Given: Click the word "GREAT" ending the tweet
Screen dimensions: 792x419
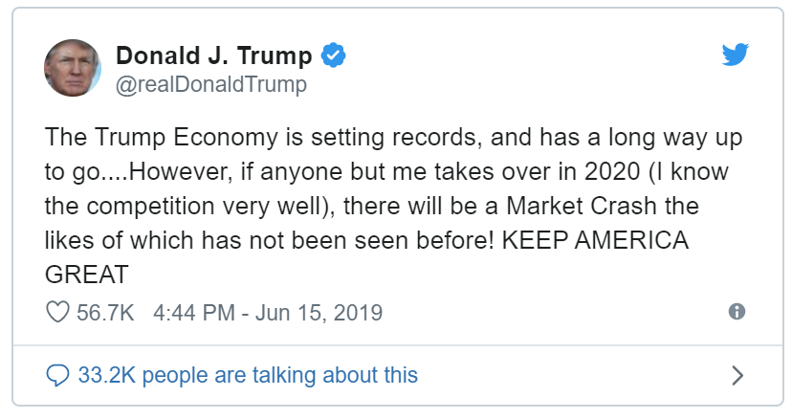Looking at the screenshot, I should pos(86,275).
